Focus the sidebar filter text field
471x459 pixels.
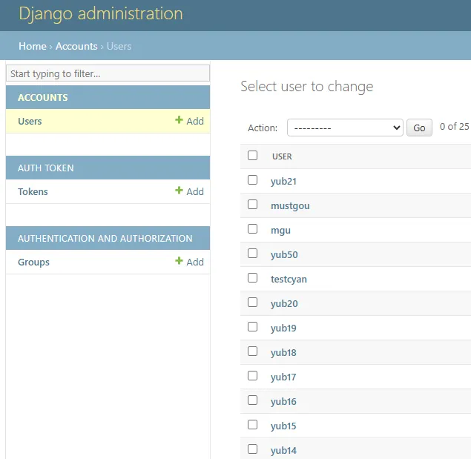pyautogui.click(x=108, y=73)
